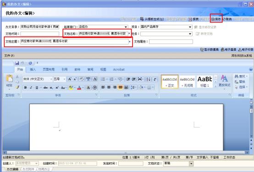The height and width of the screenshot is (172, 254).
Task: Click Center alignment icon
Action: (x=109, y=88)
